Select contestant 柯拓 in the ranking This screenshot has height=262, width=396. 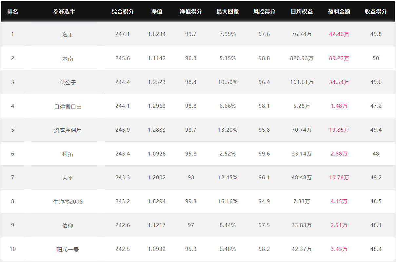68,154
